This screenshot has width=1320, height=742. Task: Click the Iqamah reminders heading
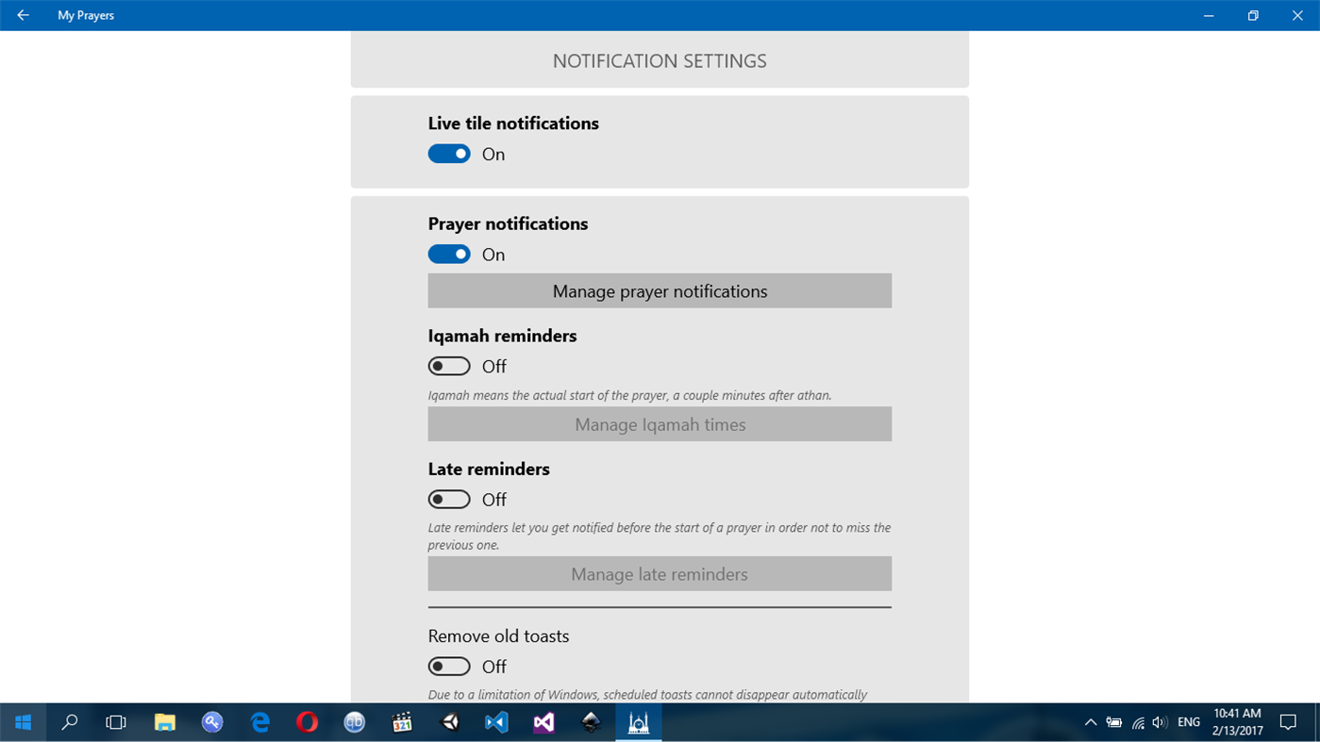click(502, 336)
